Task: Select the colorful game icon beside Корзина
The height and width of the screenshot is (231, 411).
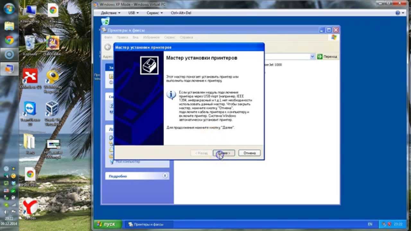Action: pos(52,45)
